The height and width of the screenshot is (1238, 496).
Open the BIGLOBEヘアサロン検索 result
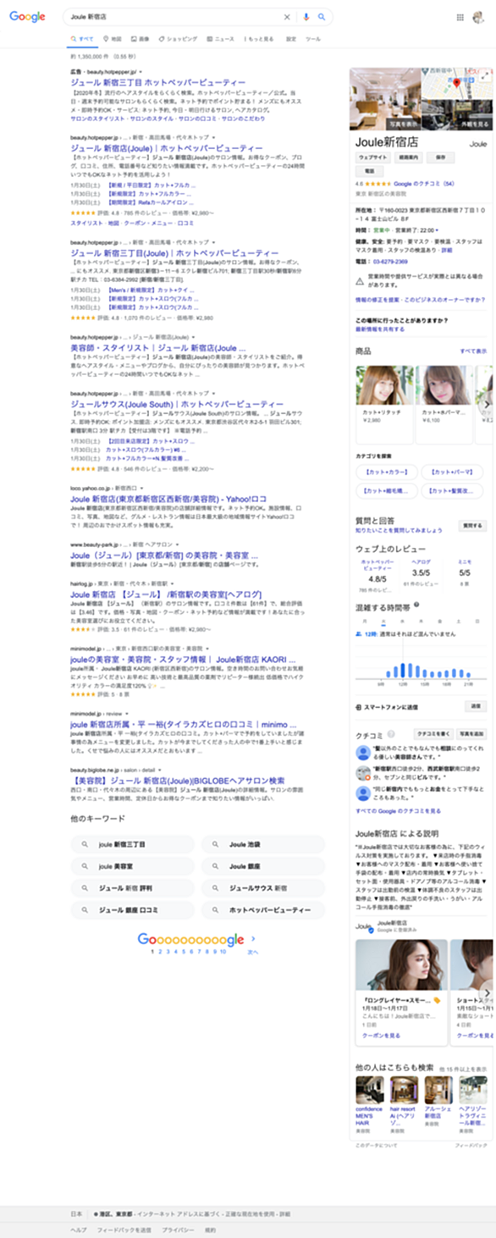pyautogui.click(x=178, y=780)
